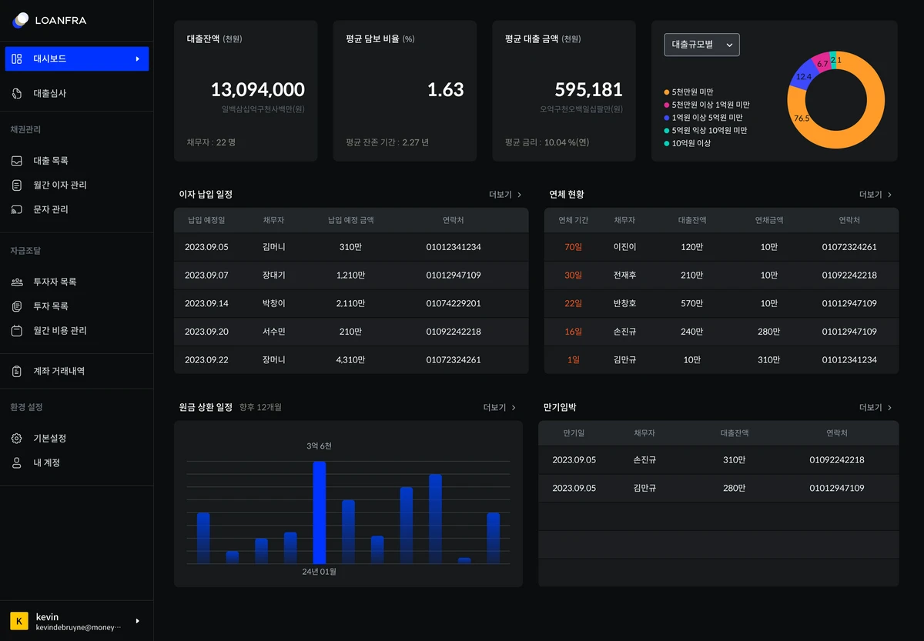Click 더보기 for 연체 현황
Viewport: 924px width, 641px height.
[x=875, y=195]
